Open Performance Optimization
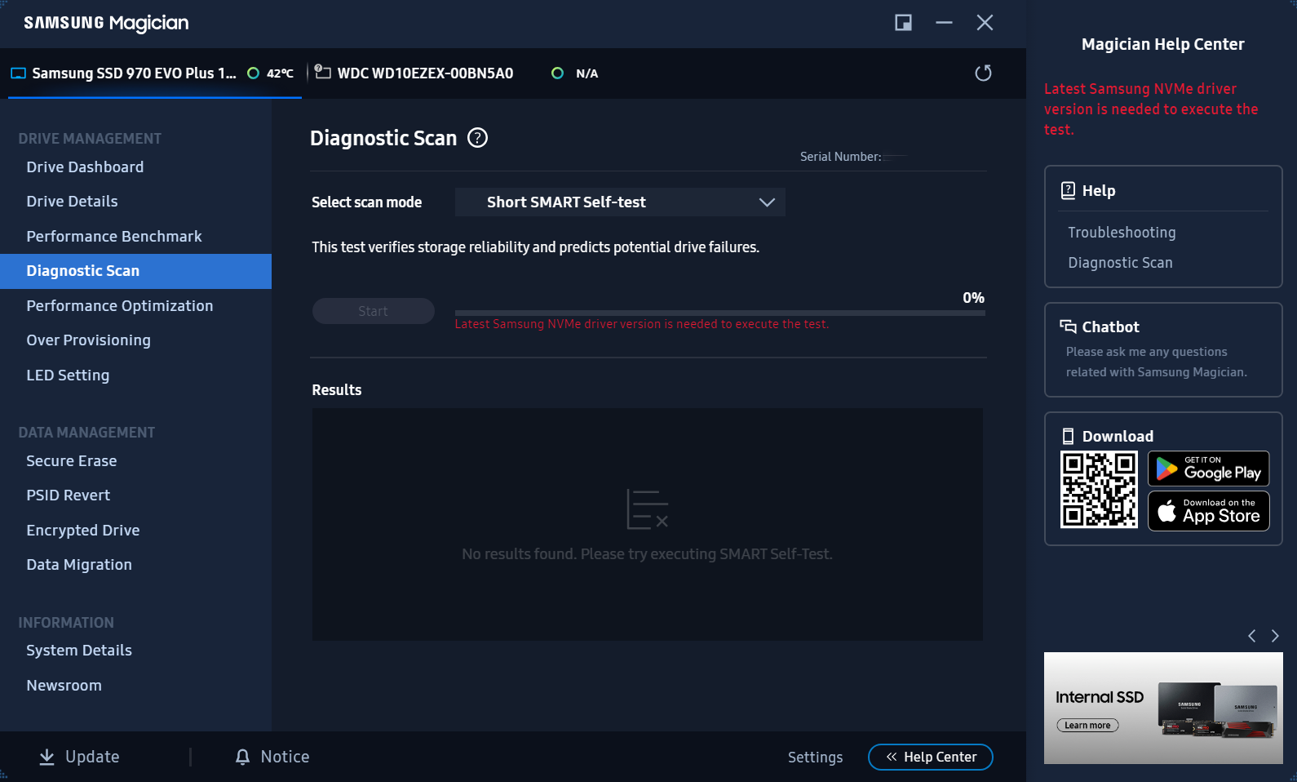This screenshot has height=782, width=1297. tap(120, 306)
